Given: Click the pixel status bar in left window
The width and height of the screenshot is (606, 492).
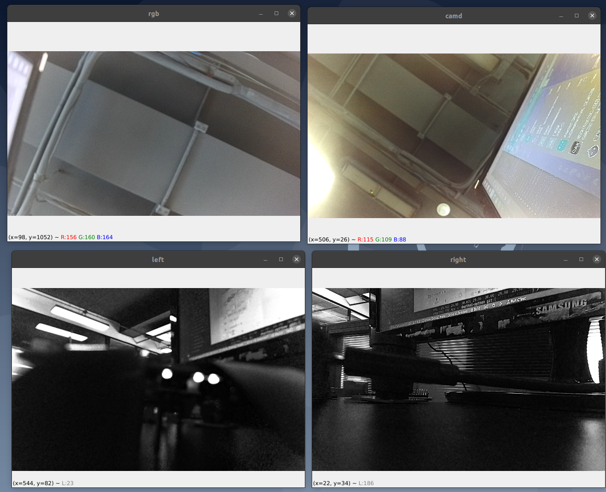Looking at the screenshot, I should 43,483.
